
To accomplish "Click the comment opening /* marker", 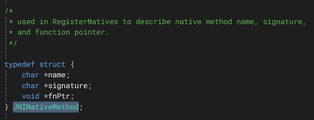I will click(x=9, y=11).
